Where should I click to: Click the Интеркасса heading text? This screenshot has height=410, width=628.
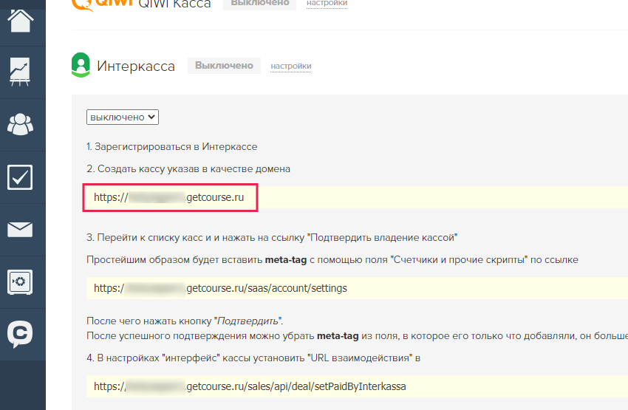coord(136,66)
